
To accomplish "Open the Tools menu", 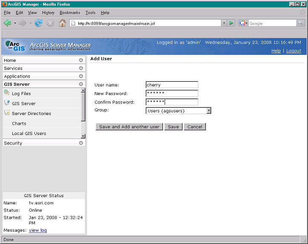I will click(x=90, y=13).
